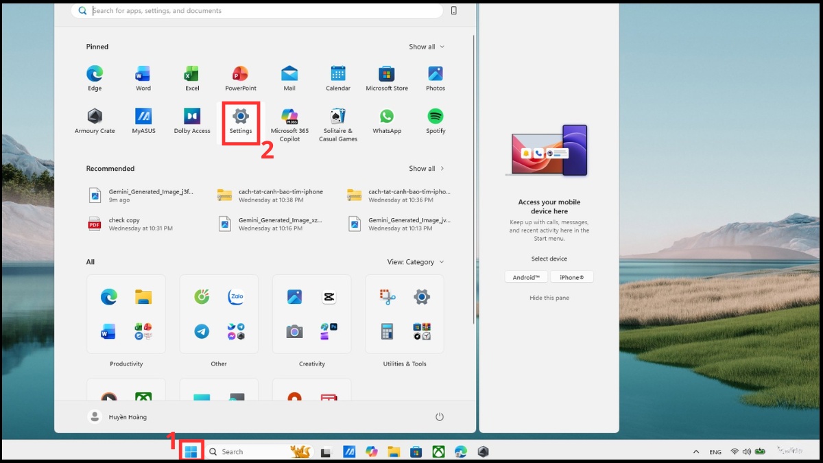This screenshot has width=823, height=463.
Task: Open the Huyền Hoàng user account menu
Action: tap(117, 416)
